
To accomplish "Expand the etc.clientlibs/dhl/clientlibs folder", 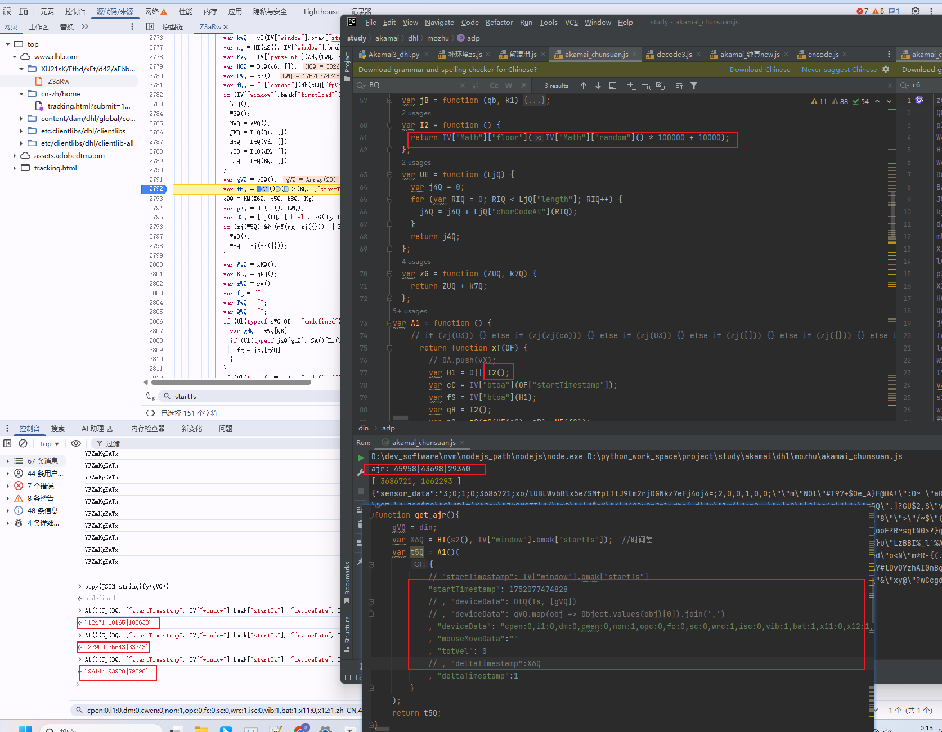I will (21, 131).
